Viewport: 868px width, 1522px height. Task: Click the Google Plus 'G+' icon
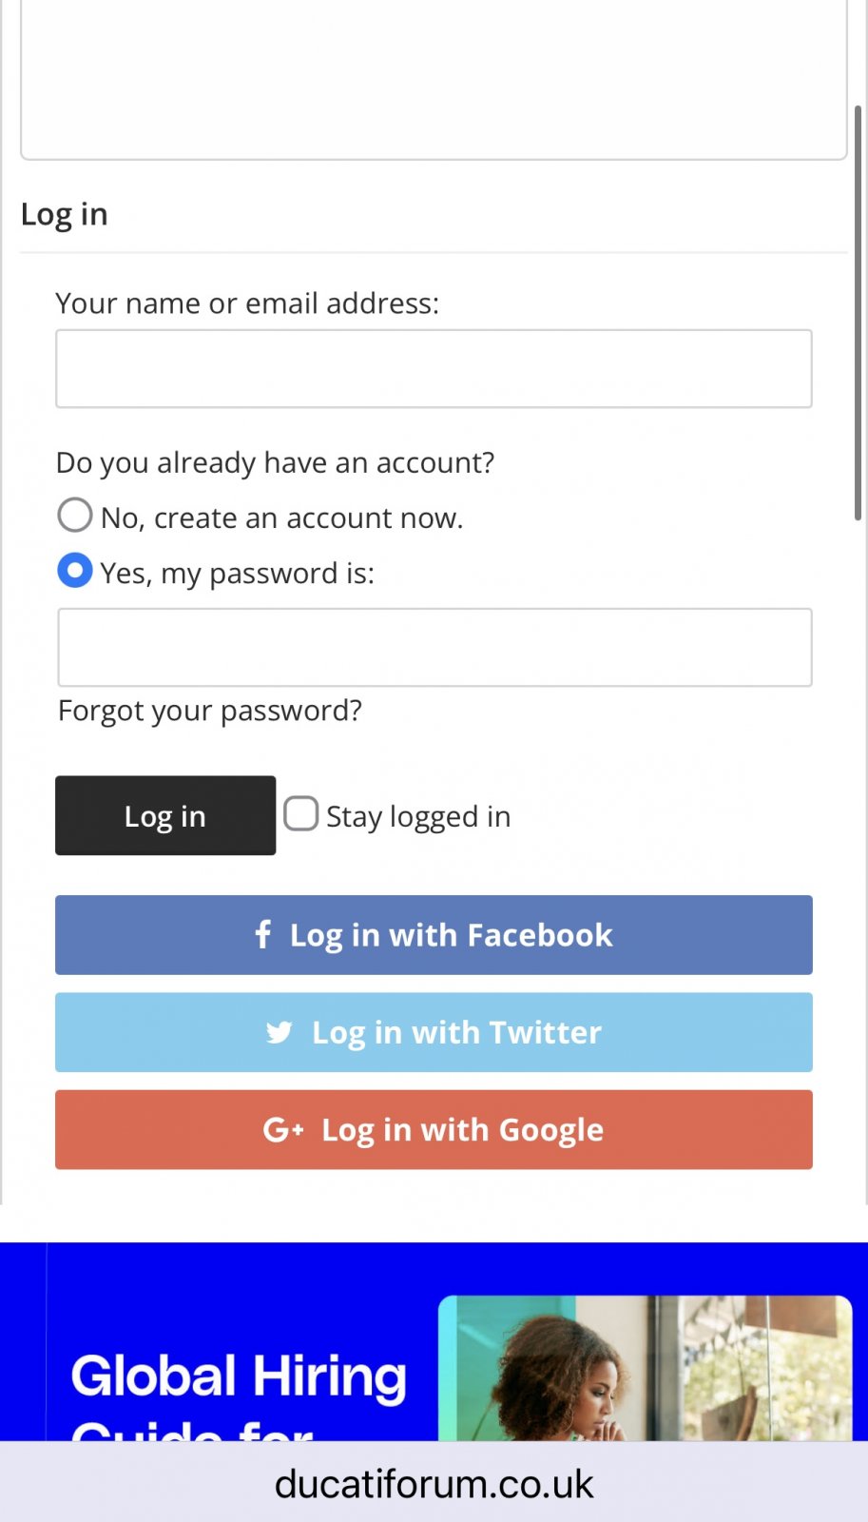coord(282,1129)
